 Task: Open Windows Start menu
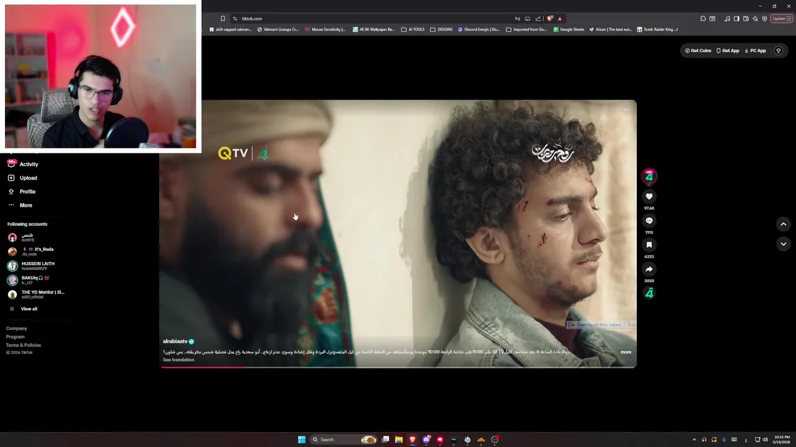pyautogui.click(x=302, y=440)
